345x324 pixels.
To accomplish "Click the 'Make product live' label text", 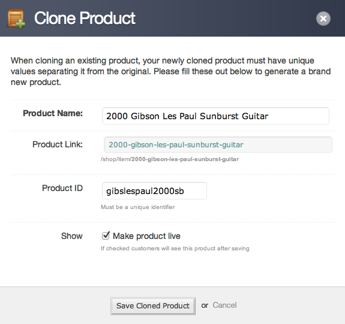I will [x=146, y=236].
